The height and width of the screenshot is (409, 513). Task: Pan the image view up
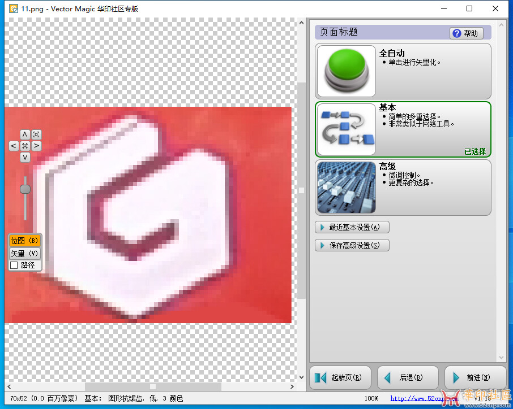click(x=25, y=134)
